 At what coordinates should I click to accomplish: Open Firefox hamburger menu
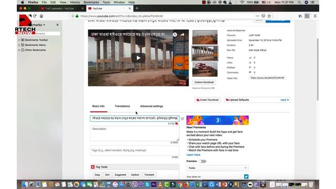tap(315, 16)
